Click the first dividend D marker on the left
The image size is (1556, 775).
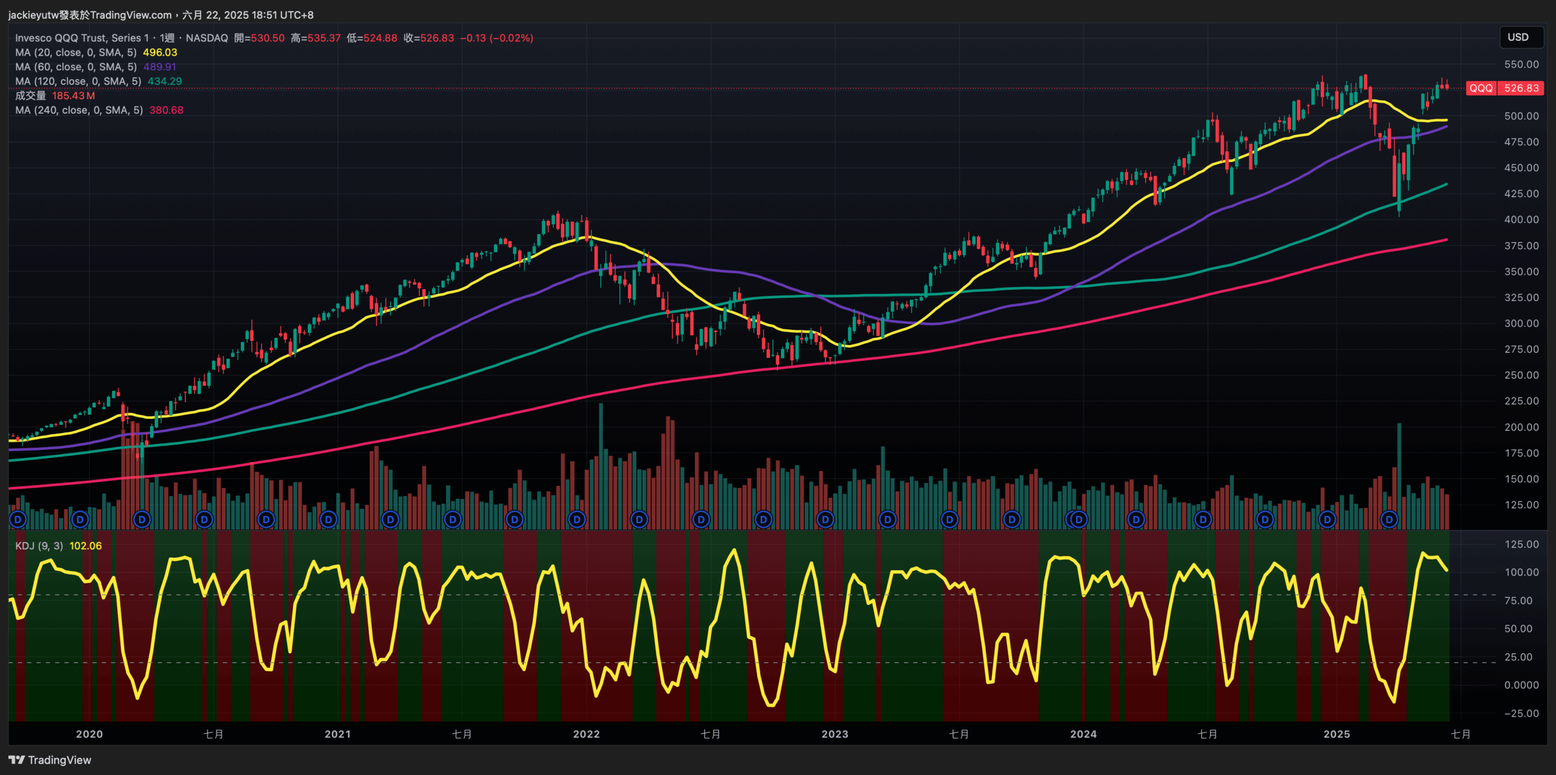[18, 520]
